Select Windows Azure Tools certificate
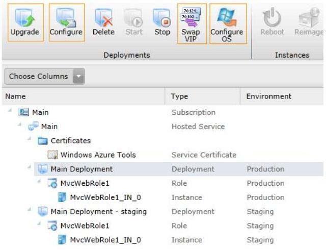Image resolution: width=326 pixels, height=250 pixels. [98, 155]
